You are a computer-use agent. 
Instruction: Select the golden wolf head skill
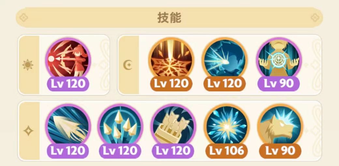point(280,127)
